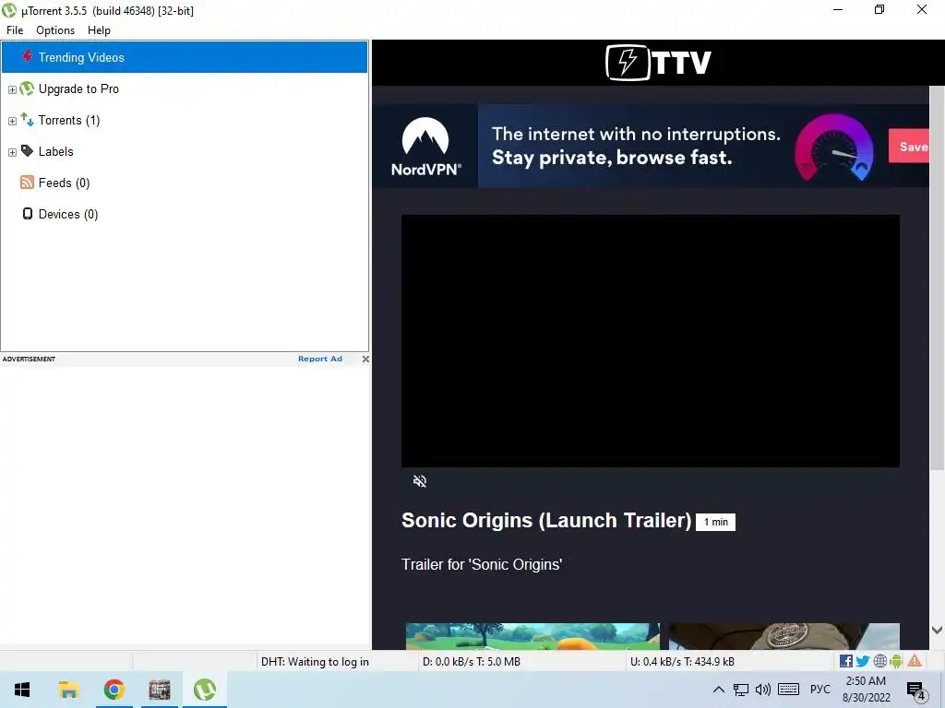Expand the Labels tree node
This screenshot has width=945, height=708.
pyautogui.click(x=12, y=152)
